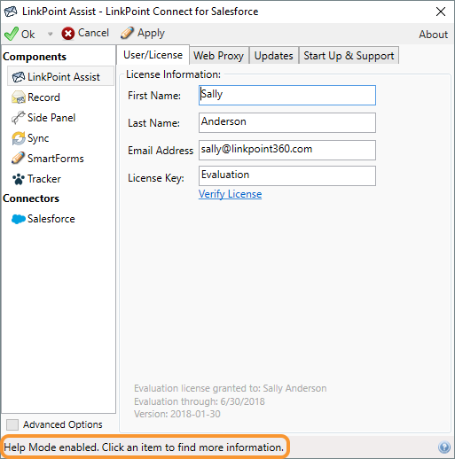Select the Tracker paw icon
Screen dimensions: 455x459
coord(19,179)
